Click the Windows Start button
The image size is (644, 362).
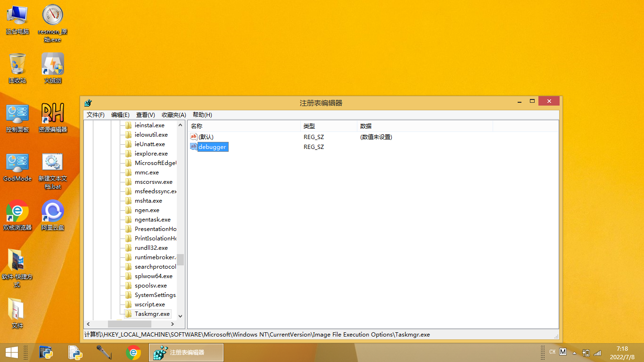(x=11, y=352)
